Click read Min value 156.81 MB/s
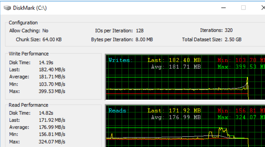 tap(52, 134)
